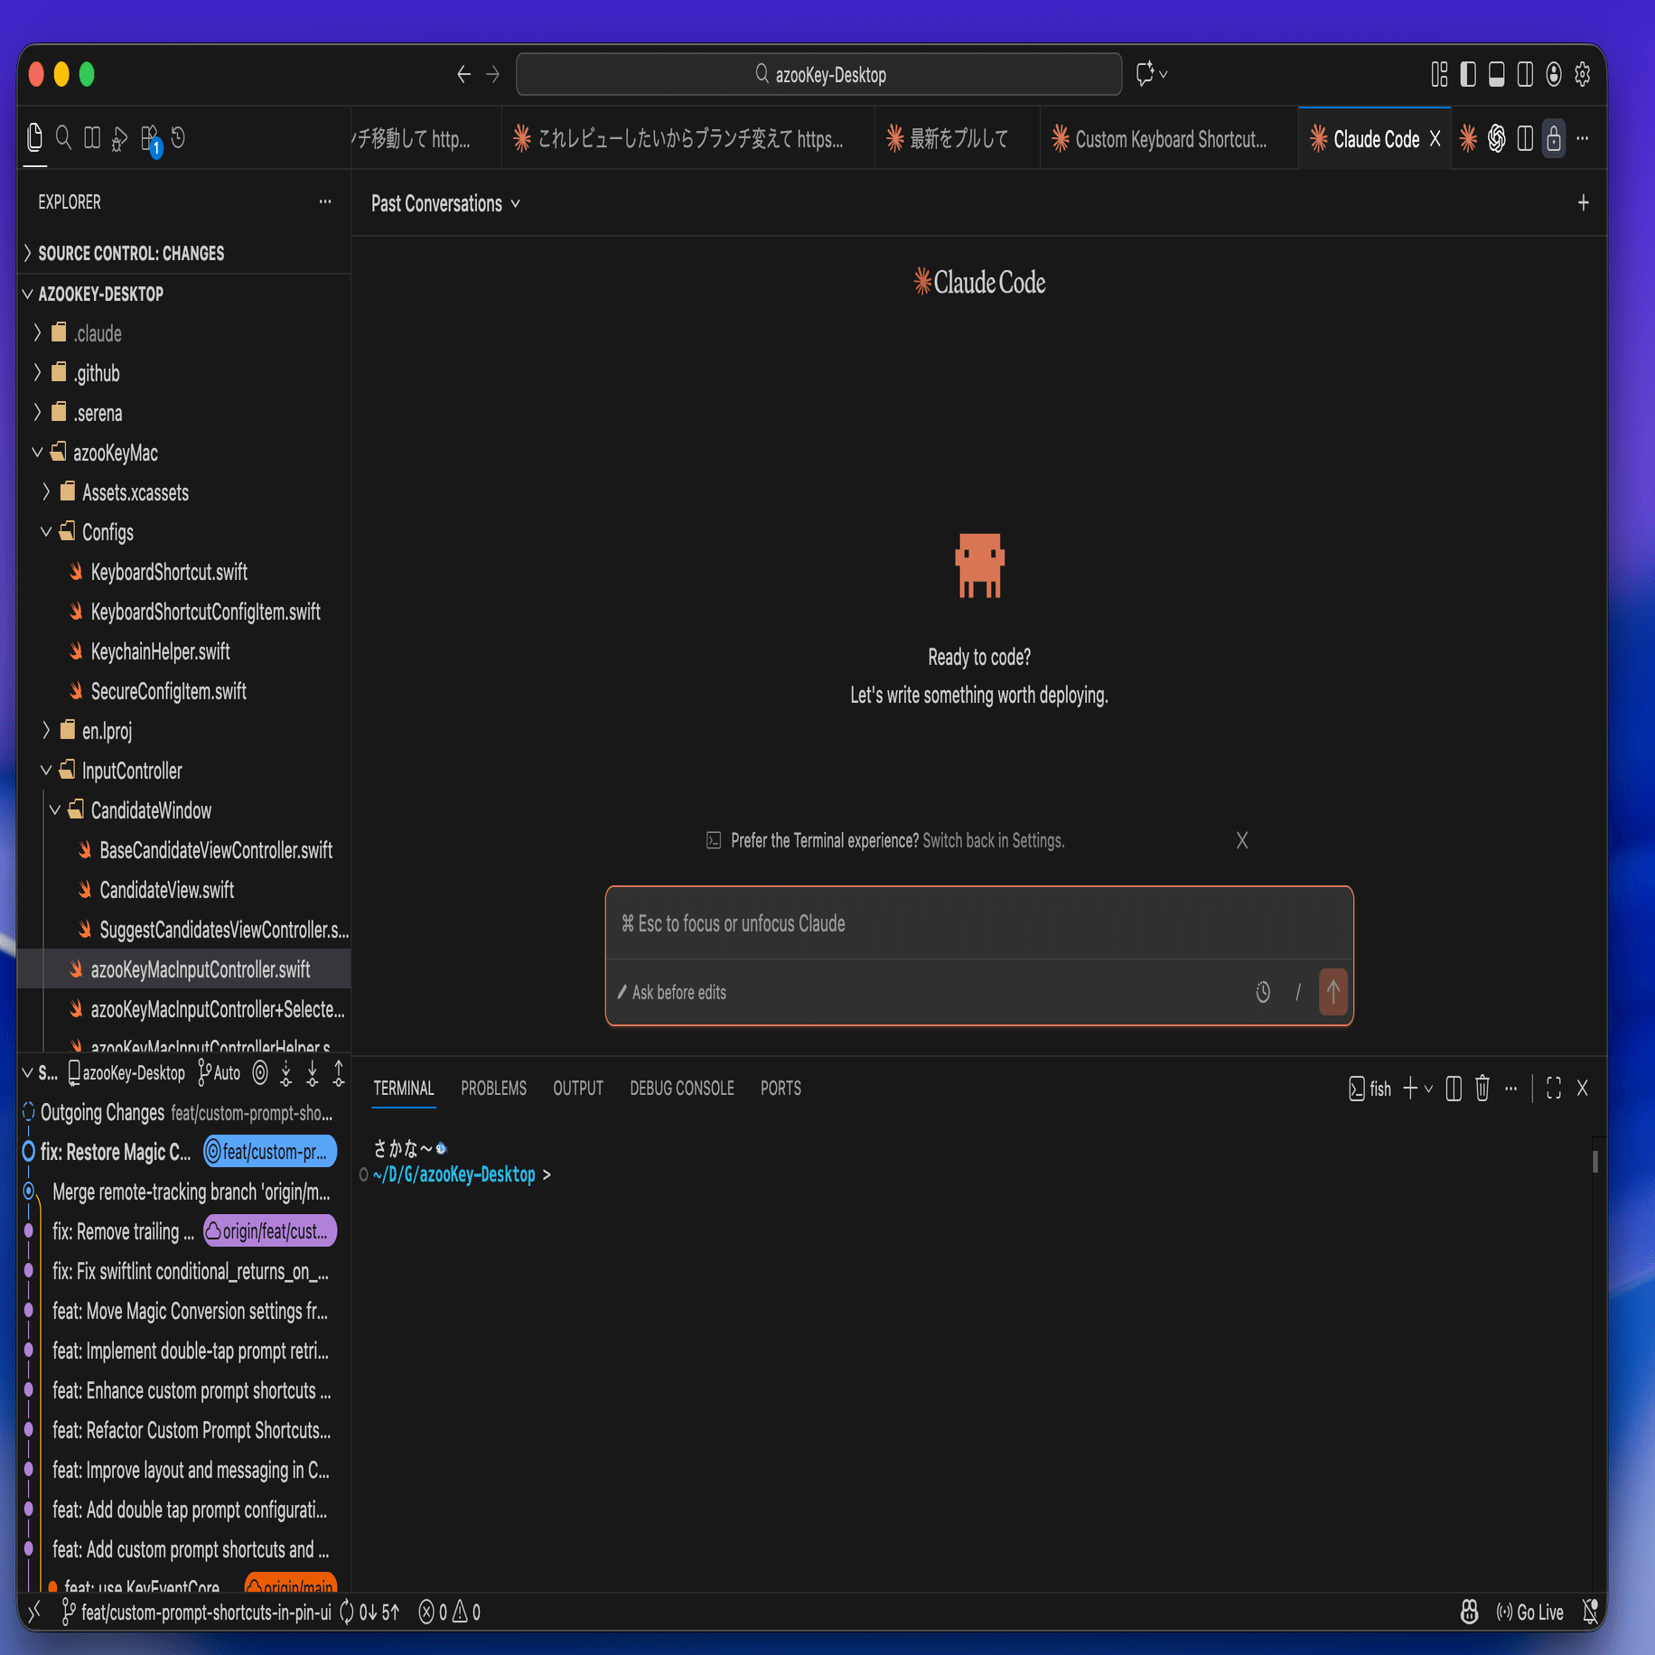
Task: Toggle the 'Ask before edits' mode
Action: click(672, 992)
